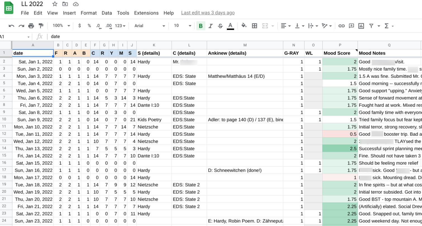Select the paint format roller icon

point(41,26)
